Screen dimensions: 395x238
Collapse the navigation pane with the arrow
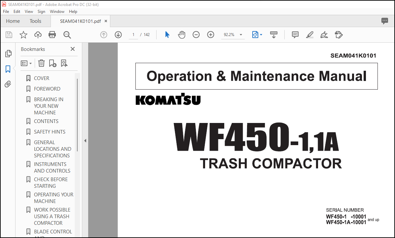[85, 140]
